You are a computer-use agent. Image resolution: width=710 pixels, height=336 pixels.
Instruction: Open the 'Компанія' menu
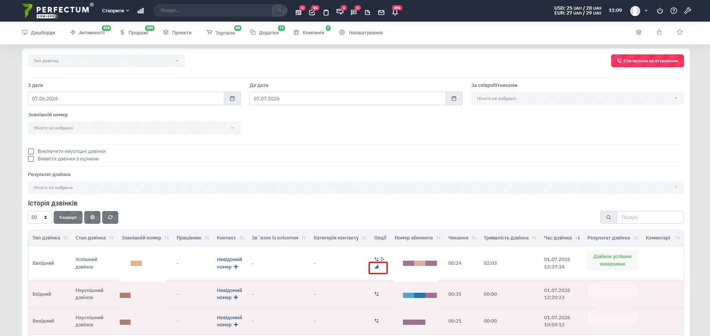coord(309,33)
